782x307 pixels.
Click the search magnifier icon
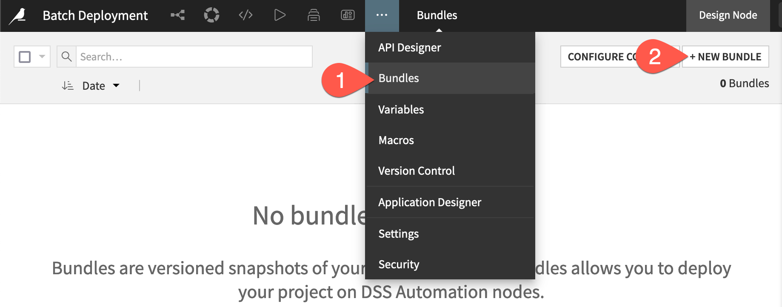click(66, 57)
